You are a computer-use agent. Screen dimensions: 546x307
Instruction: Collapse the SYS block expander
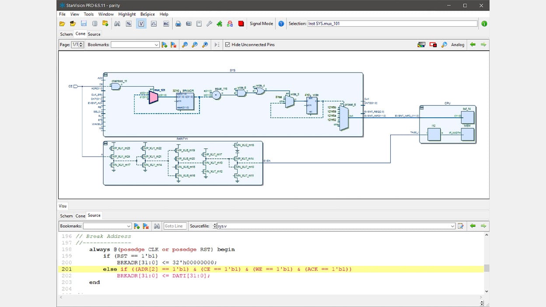(x=105, y=75)
